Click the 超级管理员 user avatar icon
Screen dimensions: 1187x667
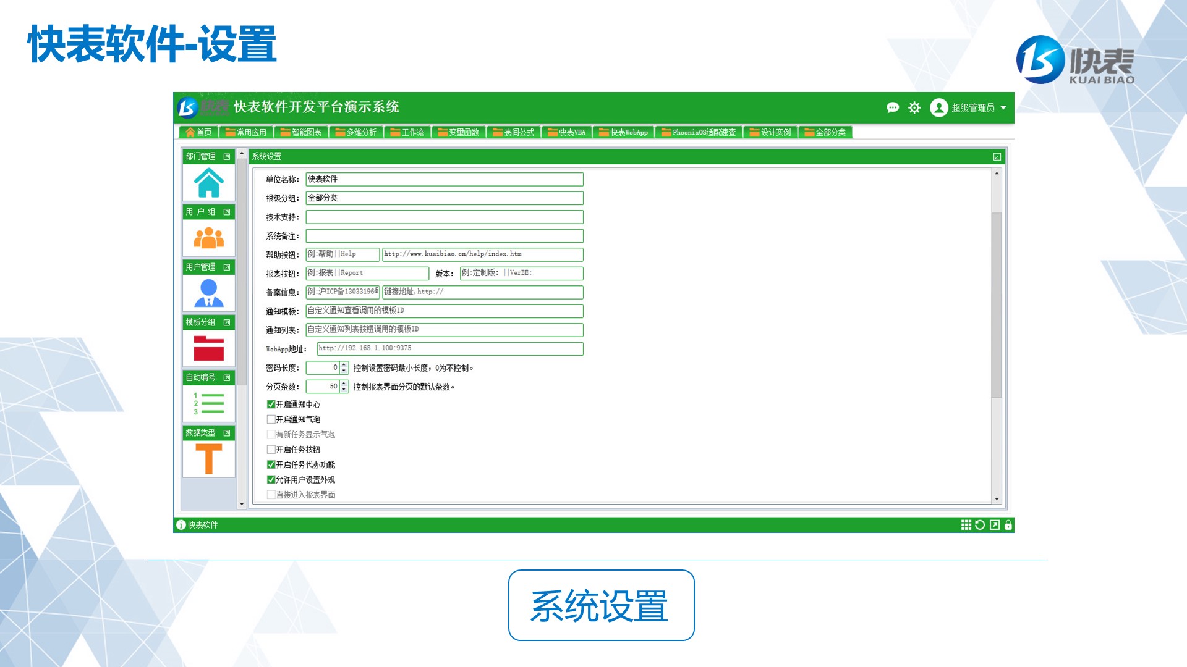tap(938, 107)
